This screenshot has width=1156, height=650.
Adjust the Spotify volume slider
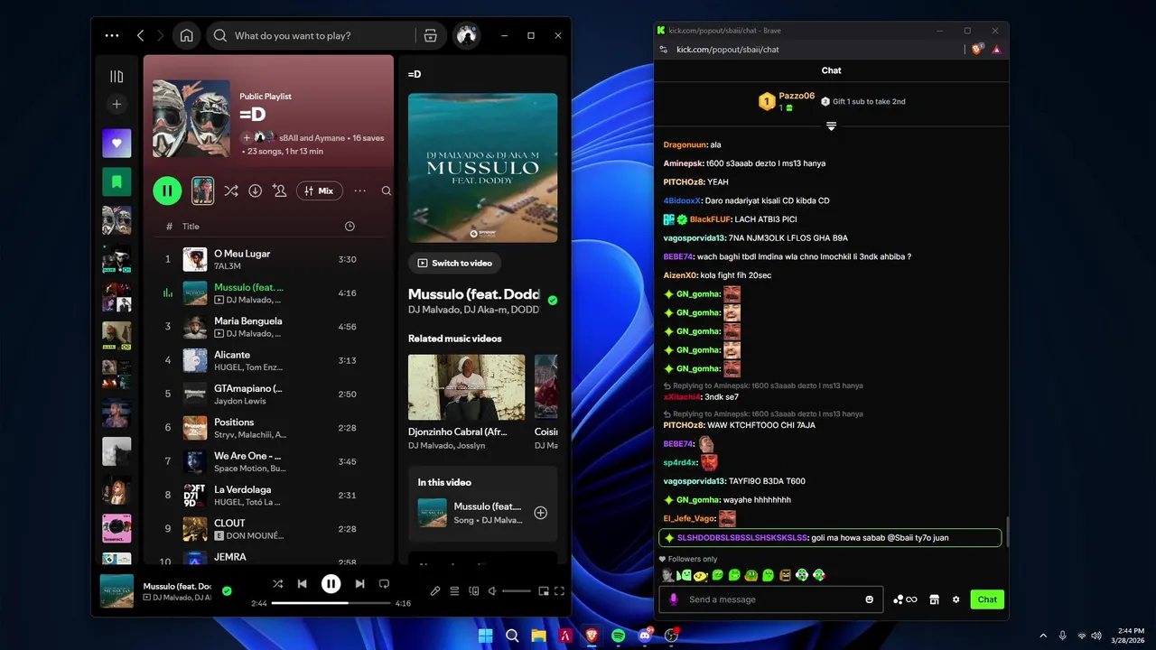[x=517, y=591]
